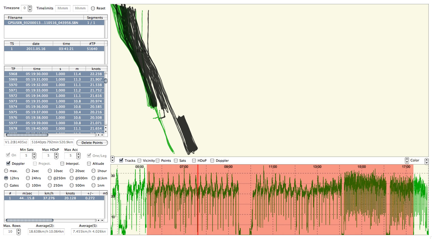Click the first hhmm Timelimits field
The width and height of the screenshot is (432, 239).
[x=63, y=8]
